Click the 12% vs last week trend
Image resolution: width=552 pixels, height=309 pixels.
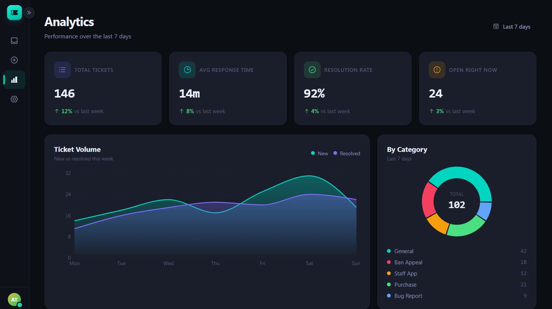pos(79,111)
